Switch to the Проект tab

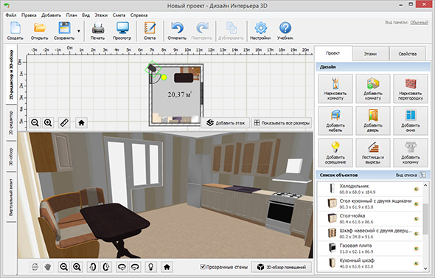point(333,53)
